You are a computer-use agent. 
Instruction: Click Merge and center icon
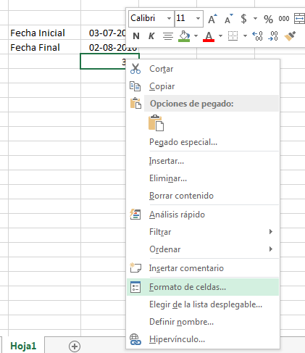point(299,19)
